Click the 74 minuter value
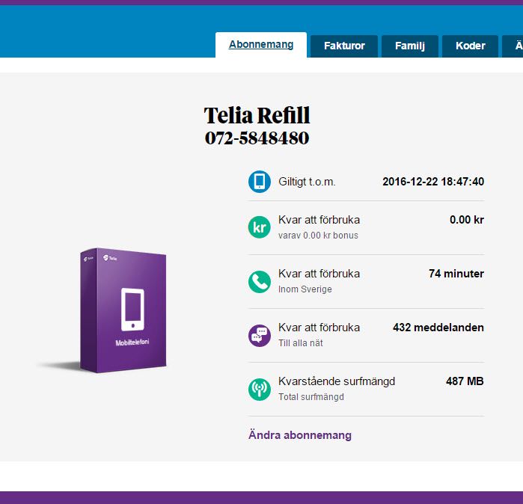This screenshot has height=504, width=523. pos(456,274)
